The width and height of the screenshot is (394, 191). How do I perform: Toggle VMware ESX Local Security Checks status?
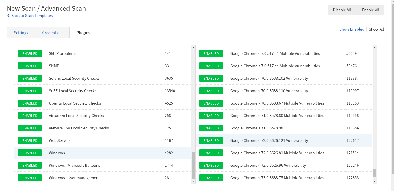30,128
